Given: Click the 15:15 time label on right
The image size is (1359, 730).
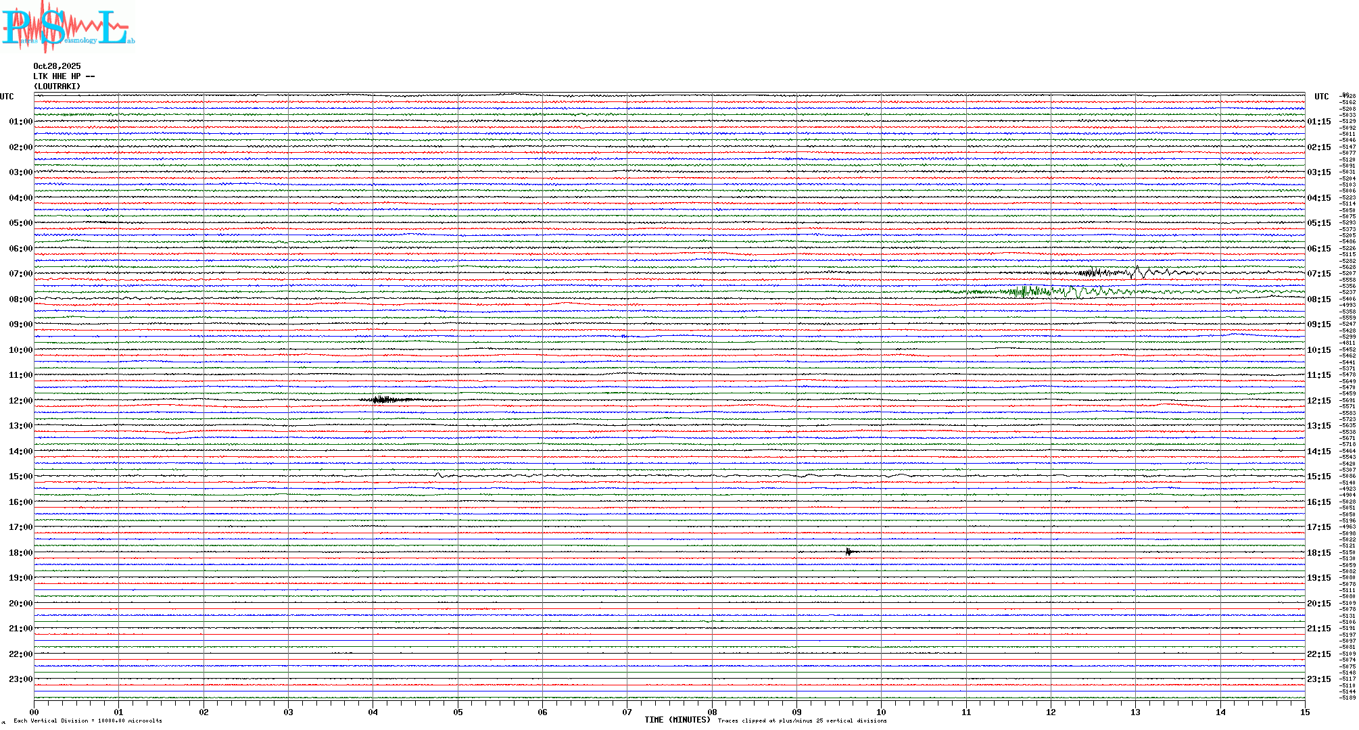Looking at the screenshot, I should pyautogui.click(x=1318, y=477).
